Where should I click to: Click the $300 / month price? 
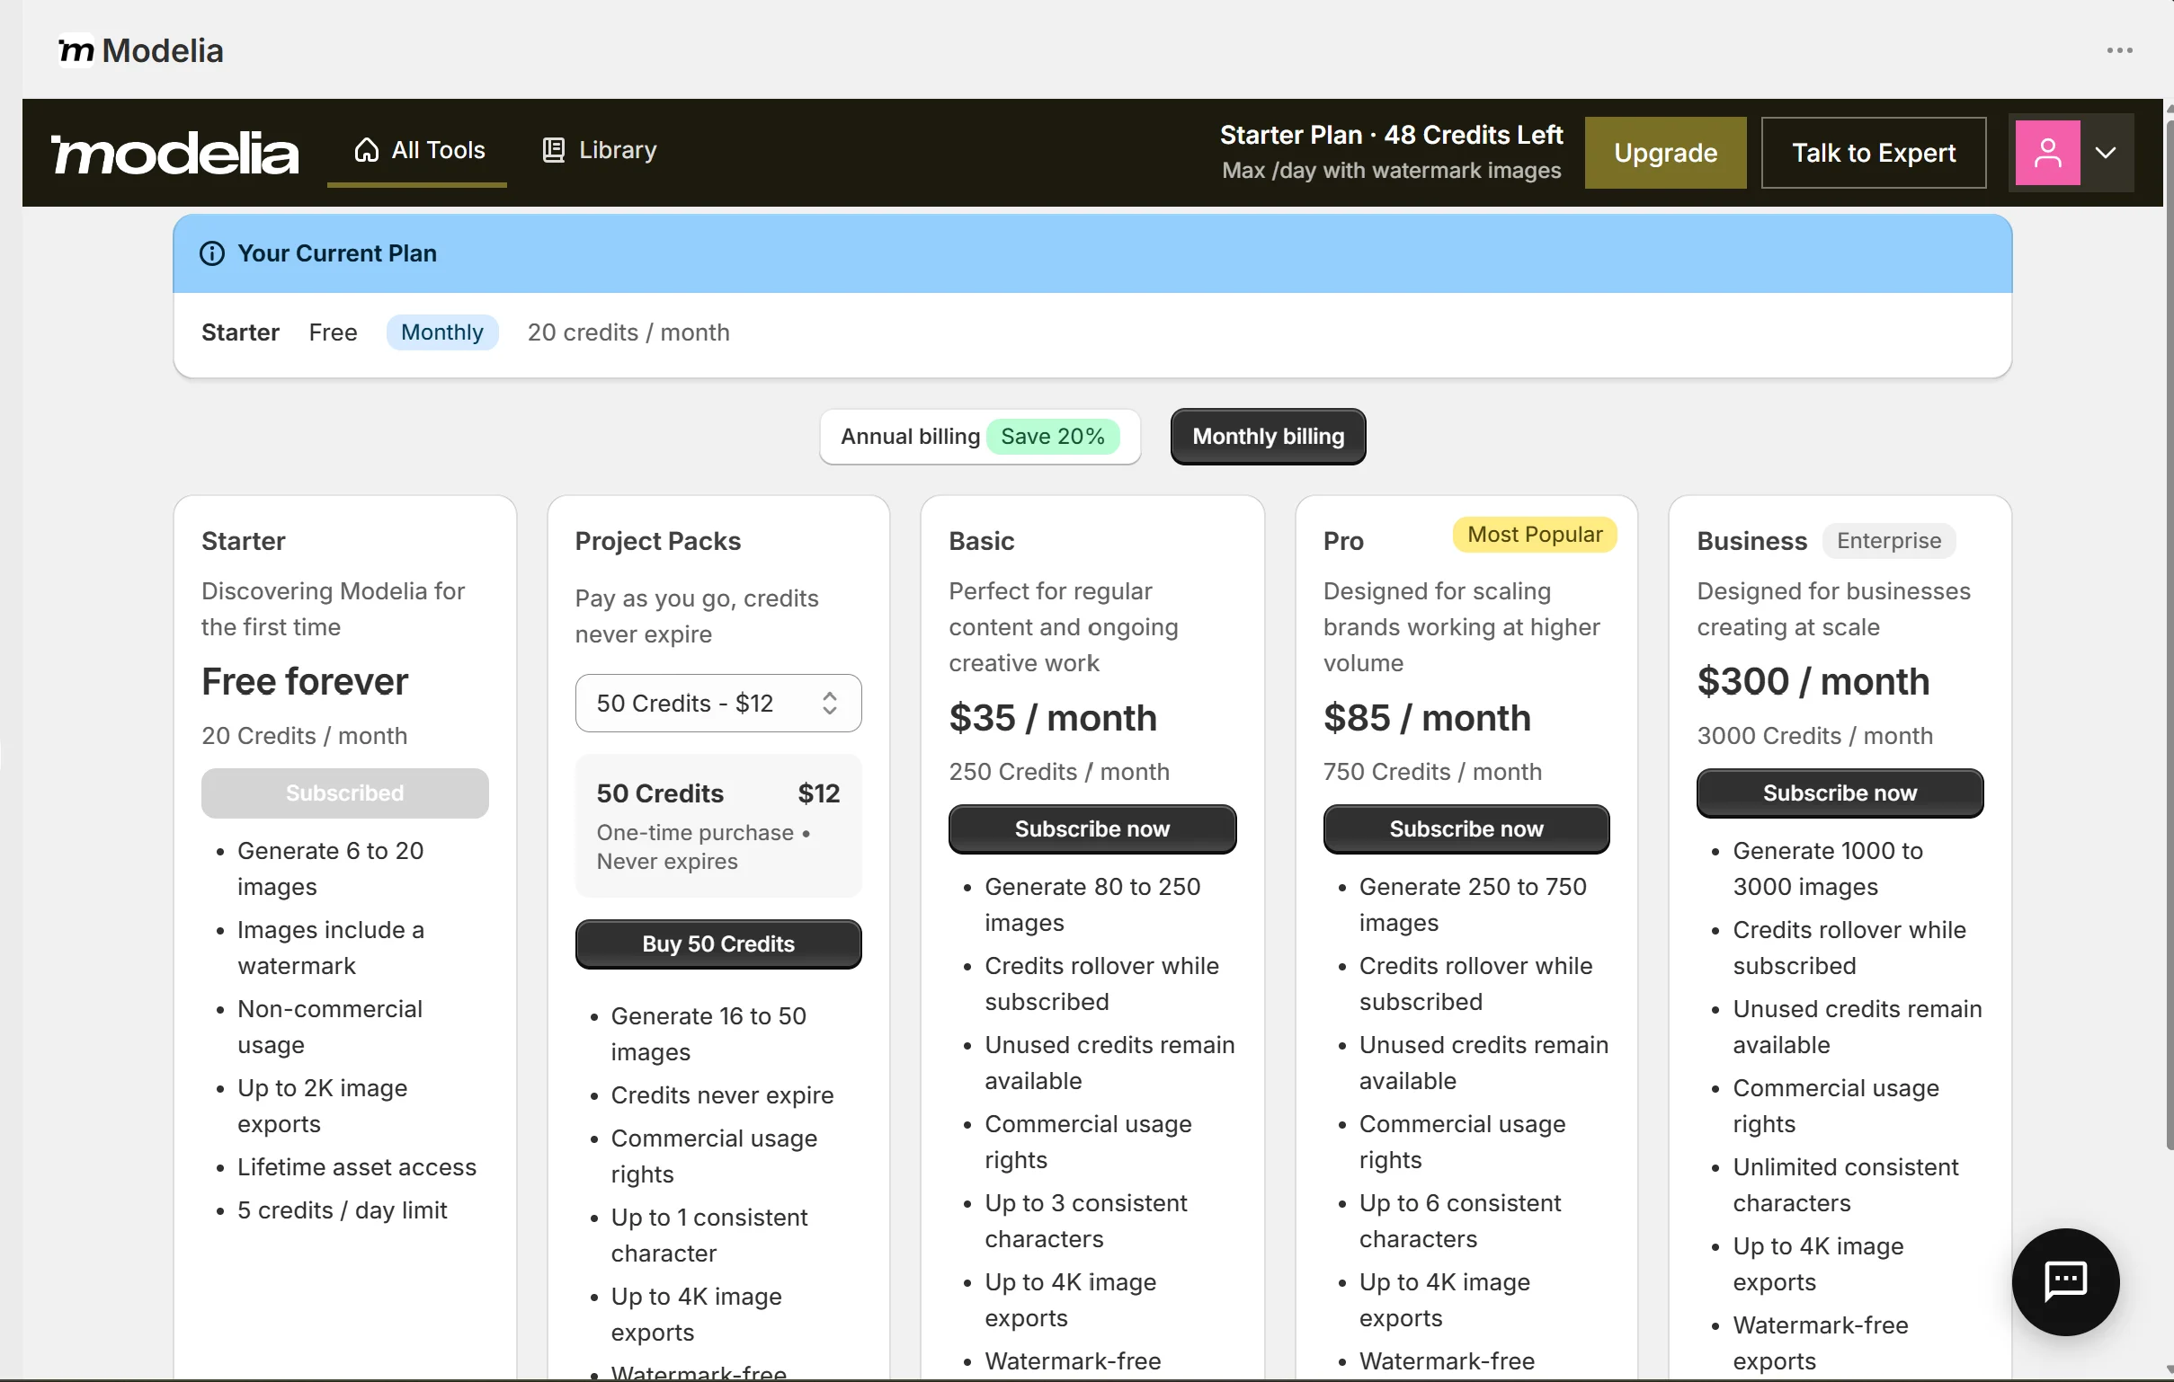pos(1813,681)
